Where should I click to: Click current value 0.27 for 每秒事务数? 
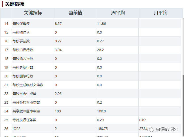(x=58, y=41)
